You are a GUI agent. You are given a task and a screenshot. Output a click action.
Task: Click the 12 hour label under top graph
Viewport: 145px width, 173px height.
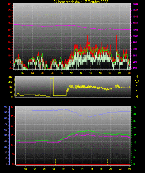click(x=71, y=73)
